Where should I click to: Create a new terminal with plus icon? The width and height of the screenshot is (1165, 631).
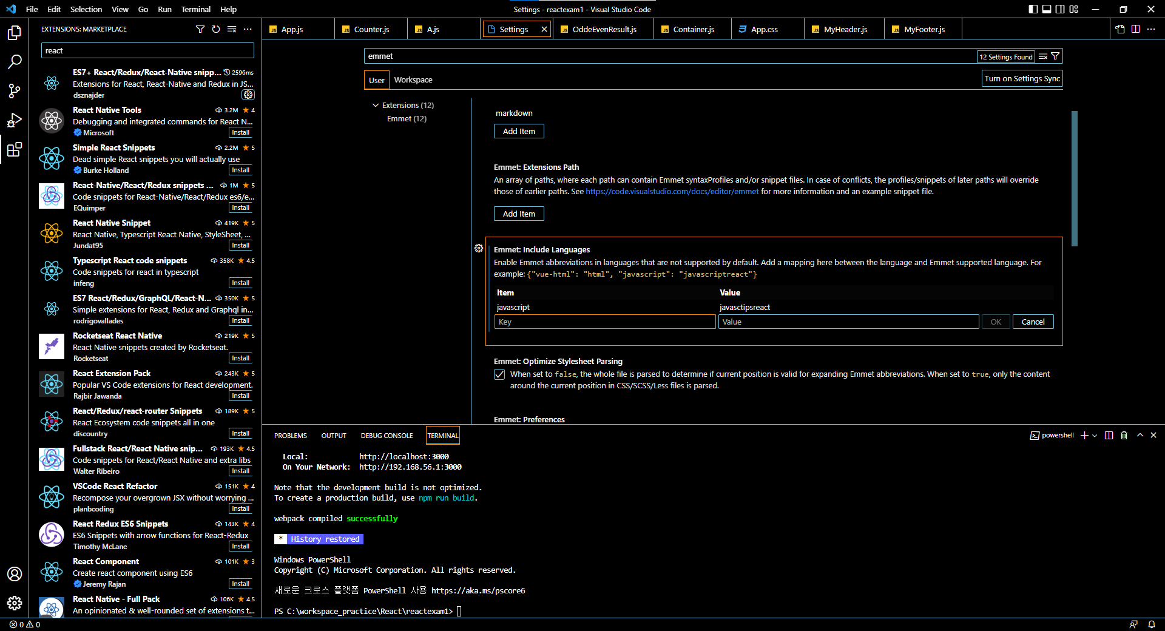coord(1084,436)
